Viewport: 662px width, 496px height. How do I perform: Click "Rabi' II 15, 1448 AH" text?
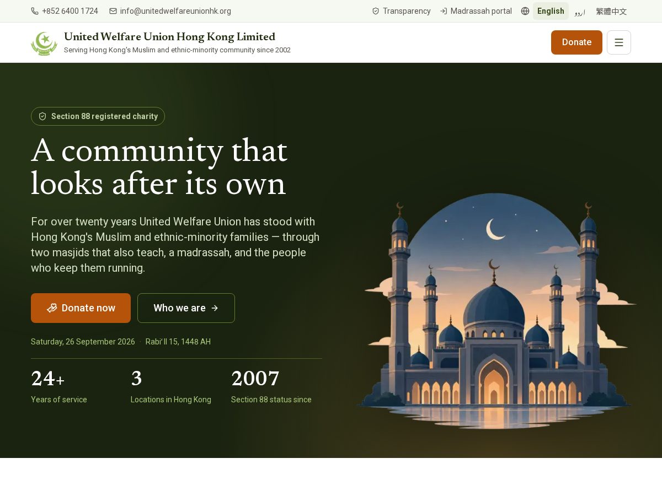point(178,342)
